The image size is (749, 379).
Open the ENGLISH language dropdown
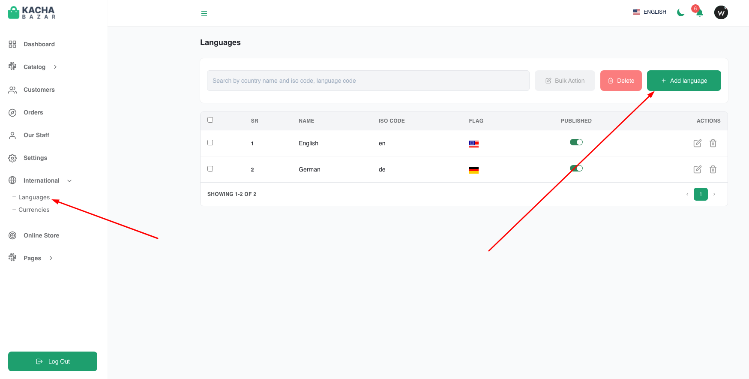click(650, 12)
